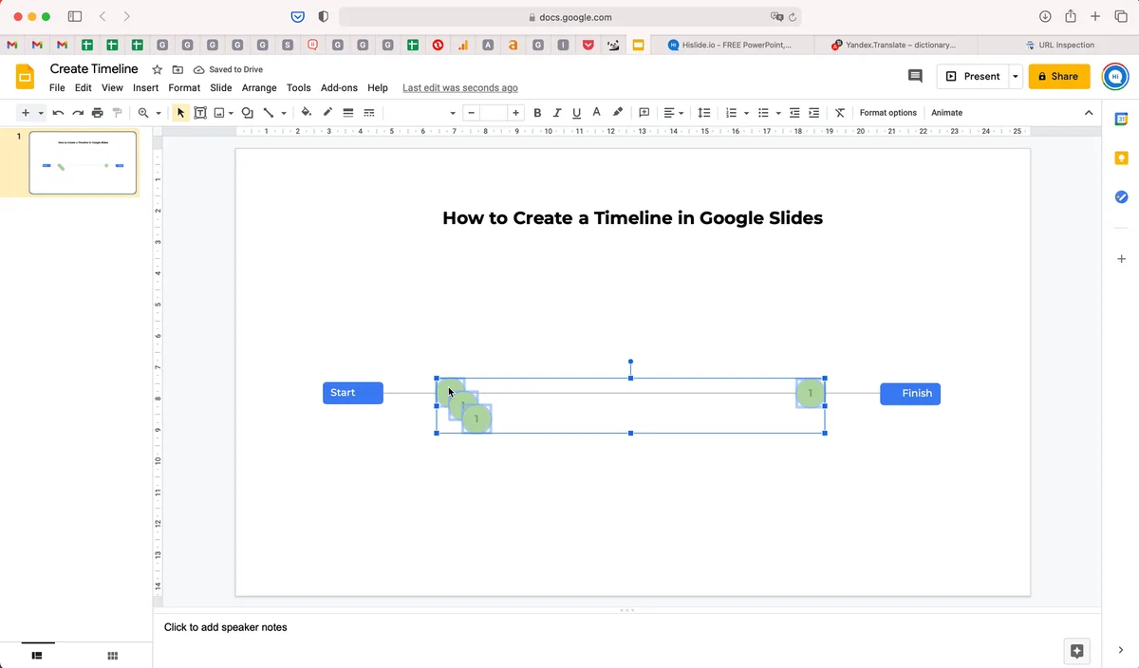Pick a Text color from toolbar
This screenshot has width=1139, height=668.
coord(596,113)
